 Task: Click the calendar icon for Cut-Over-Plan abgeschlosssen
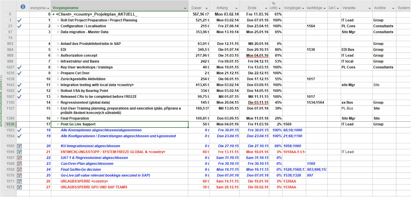point(19,164)
